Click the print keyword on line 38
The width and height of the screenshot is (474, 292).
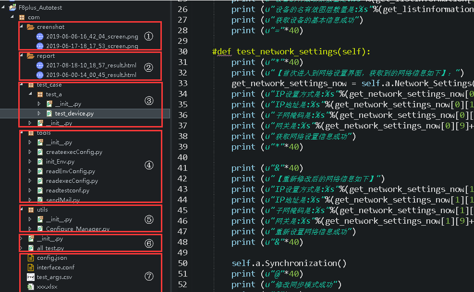(x=243, y=136)
